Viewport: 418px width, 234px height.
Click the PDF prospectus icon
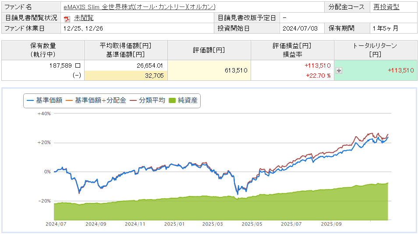67,18
